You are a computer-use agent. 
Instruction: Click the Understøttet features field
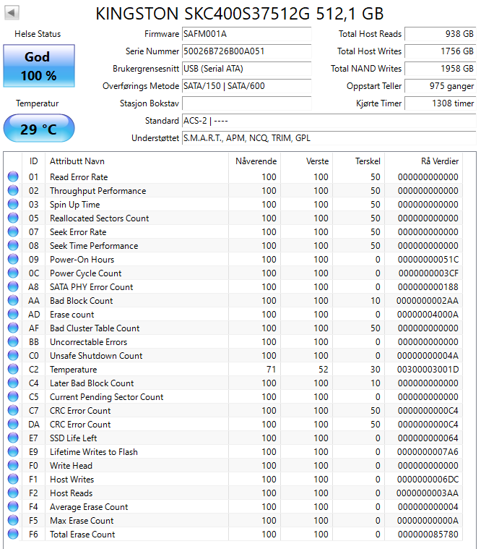329,138
